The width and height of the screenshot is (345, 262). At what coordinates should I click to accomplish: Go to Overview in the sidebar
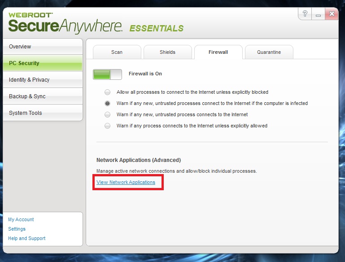43,47
